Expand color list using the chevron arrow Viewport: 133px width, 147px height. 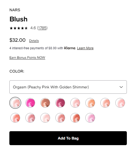tap(121, 87)
